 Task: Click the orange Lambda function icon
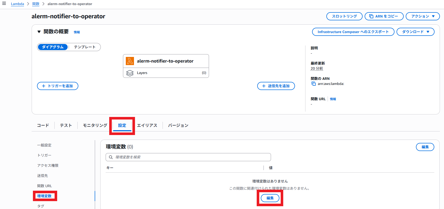click(x=130, y=61)
